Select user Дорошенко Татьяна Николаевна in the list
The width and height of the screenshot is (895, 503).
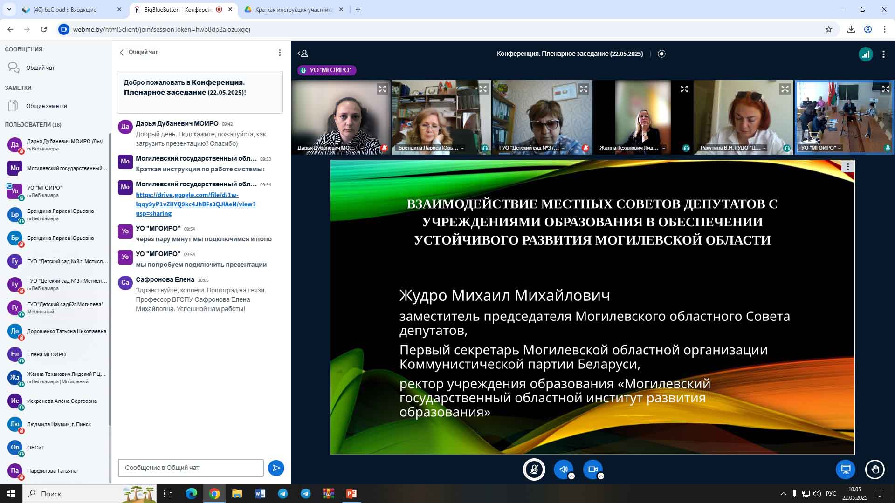point(66,331)
